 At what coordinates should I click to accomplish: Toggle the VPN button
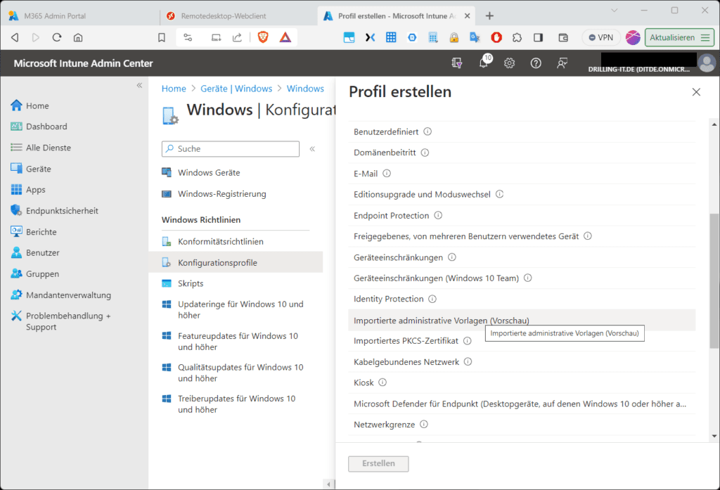(x=601, y=38)
